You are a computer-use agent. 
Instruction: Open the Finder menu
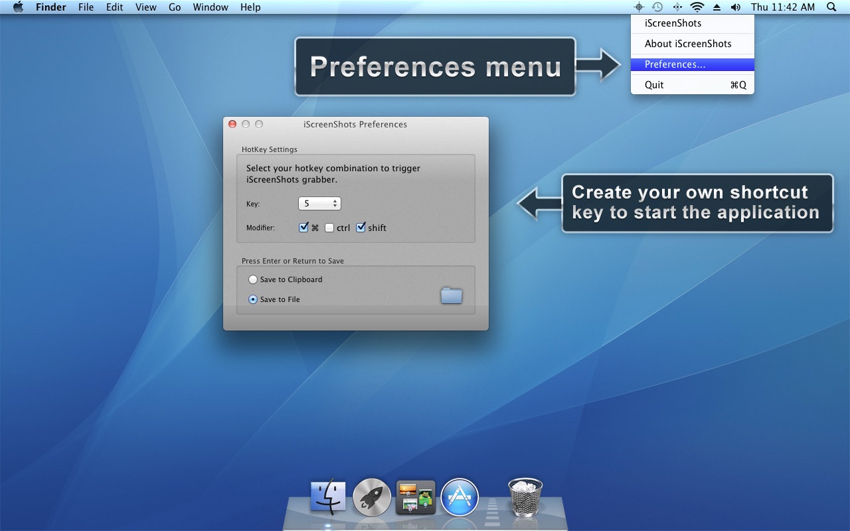(50, 7)
